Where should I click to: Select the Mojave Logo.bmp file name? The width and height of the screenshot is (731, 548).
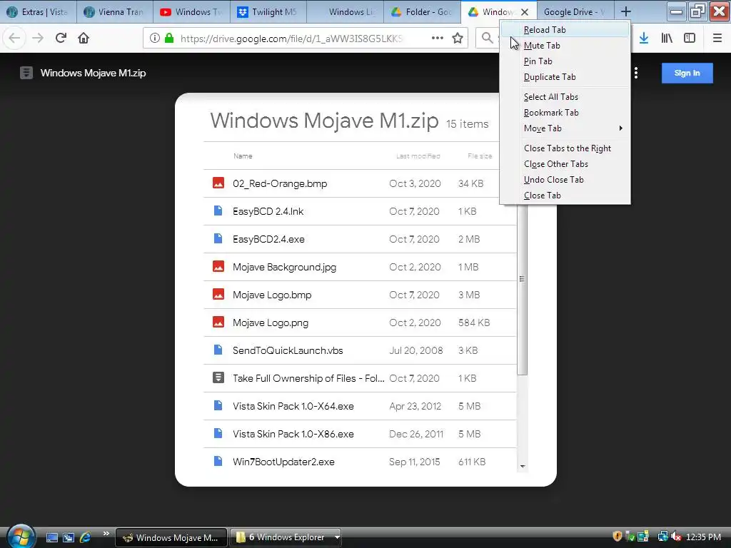coord(272,295)
